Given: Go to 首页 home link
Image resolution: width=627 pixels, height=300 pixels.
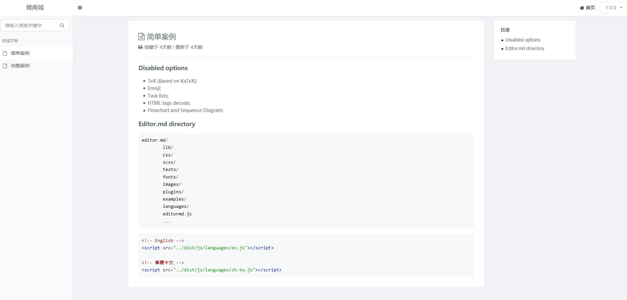Looking at the screenshot, I should 587,8.
